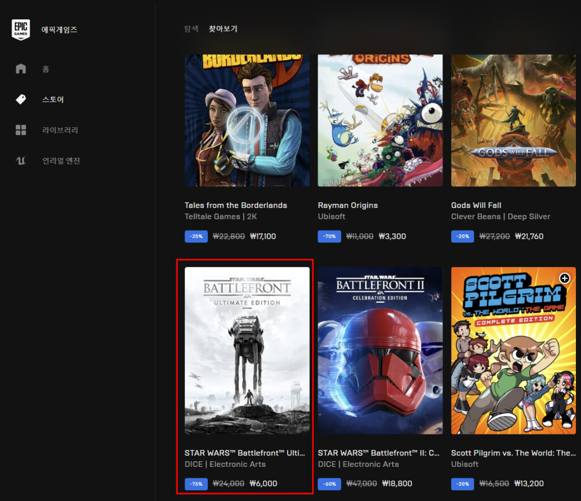581x501 pixels.
Task: Click the ₩6,000 sale price
Action: [x=263, y=483]
